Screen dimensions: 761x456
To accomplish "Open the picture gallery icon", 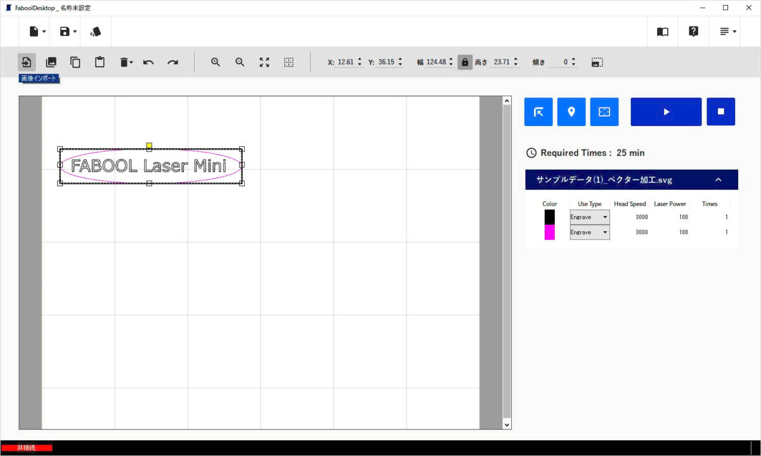I will [51, 62].
